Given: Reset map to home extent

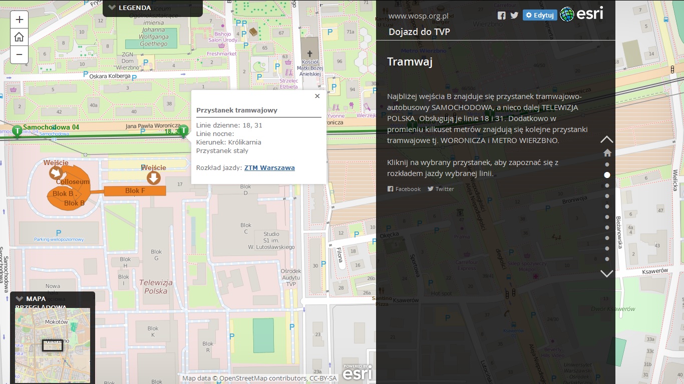Looking at the screenshot, I should tap(19, 37).
